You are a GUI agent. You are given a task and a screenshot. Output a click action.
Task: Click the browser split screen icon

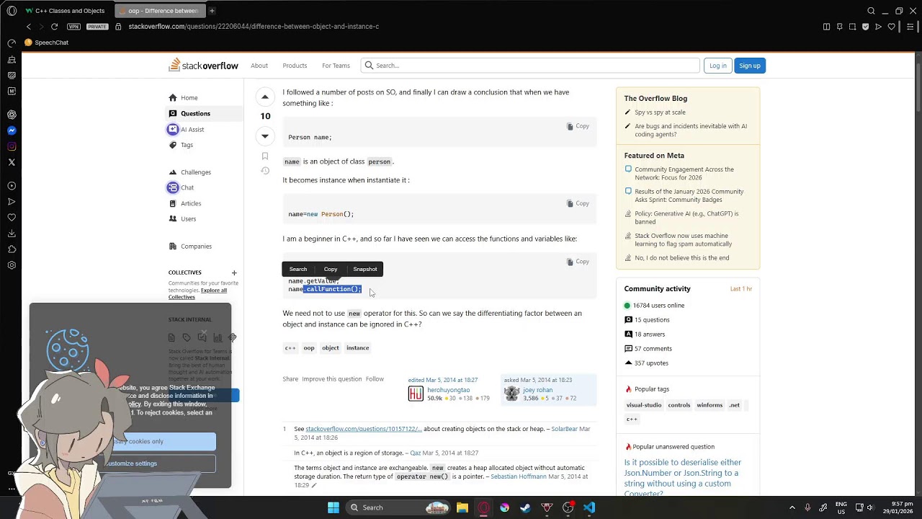(x=826, y=27)
